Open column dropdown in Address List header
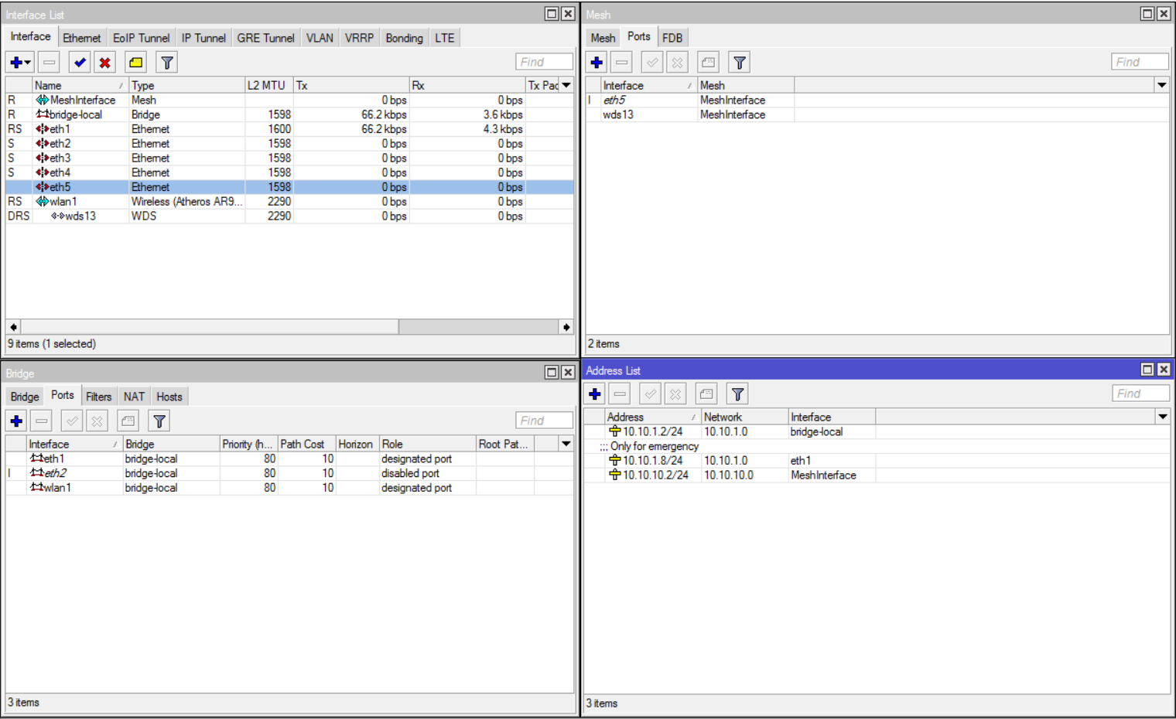Viewport: 1176px width, 719px height. 1162,417
